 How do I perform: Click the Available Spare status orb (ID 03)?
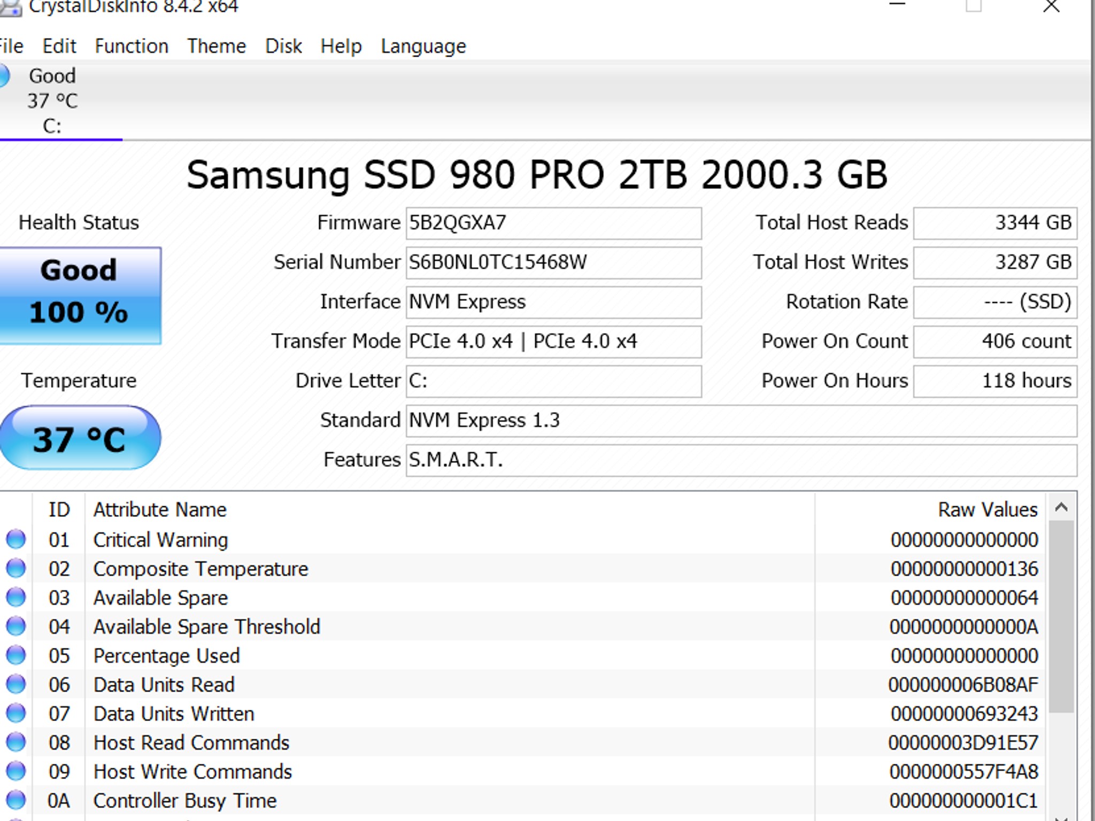(16, 597)
